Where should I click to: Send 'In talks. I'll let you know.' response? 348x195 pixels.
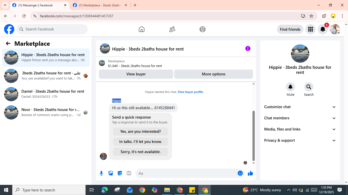141,142
